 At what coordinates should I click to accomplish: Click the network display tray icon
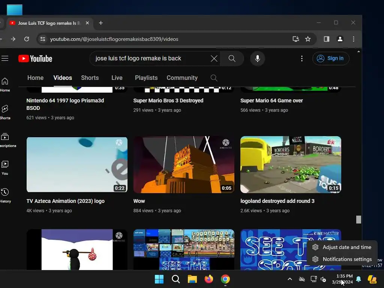(313, 279)
